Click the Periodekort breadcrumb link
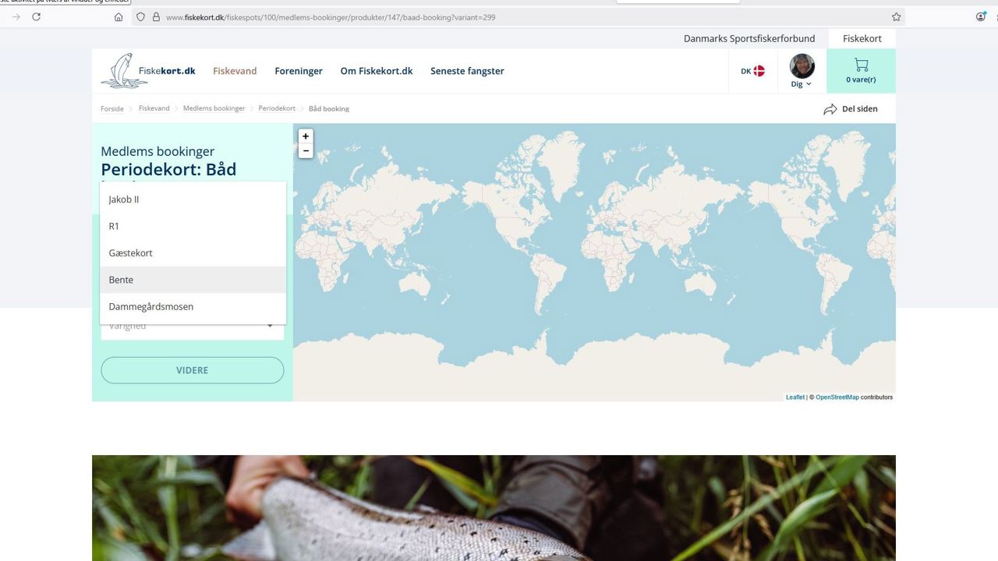Screen dimensions: 998x561 click(x=277, y=108)
